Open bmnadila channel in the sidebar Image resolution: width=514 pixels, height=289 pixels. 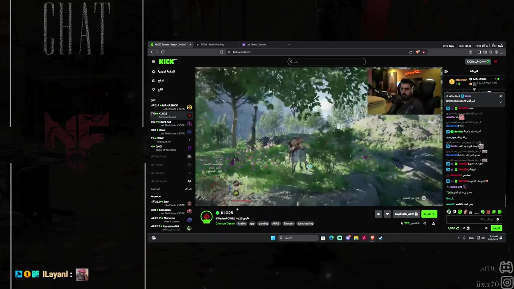[x=171, y=212]
